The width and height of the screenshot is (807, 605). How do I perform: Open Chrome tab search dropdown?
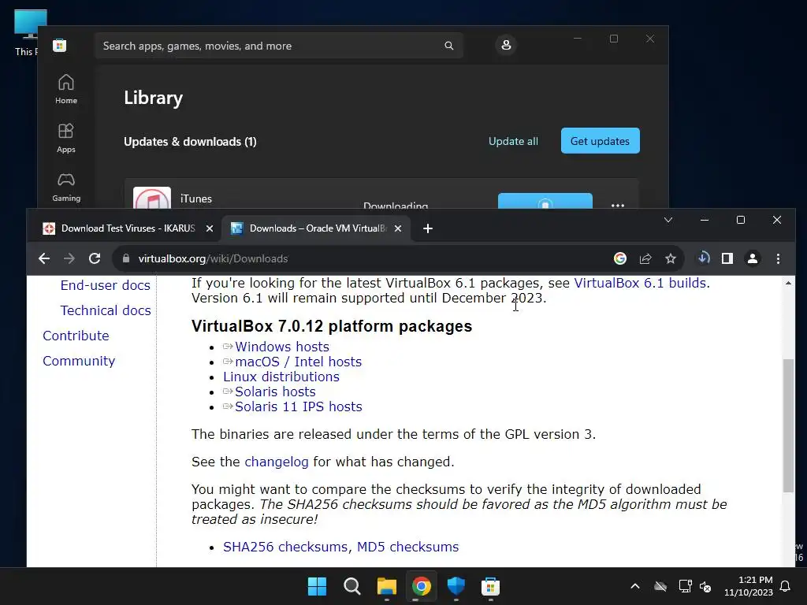click(668, 221)
